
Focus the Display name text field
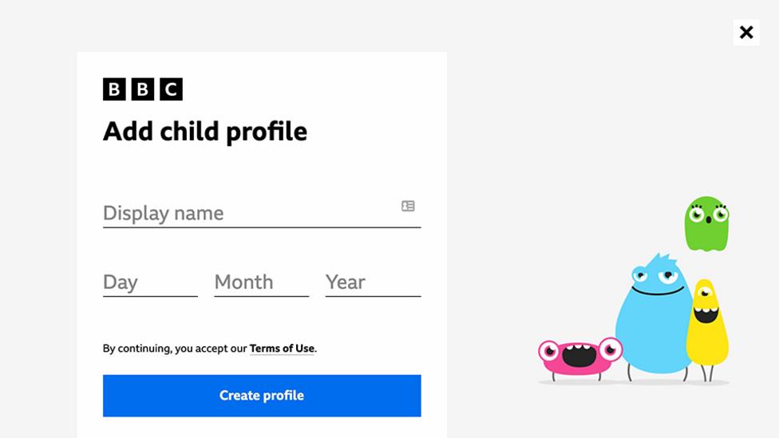247,213
